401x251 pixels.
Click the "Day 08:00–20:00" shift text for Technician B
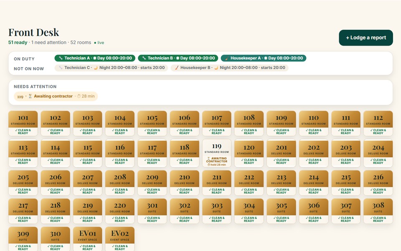(198, 58)
